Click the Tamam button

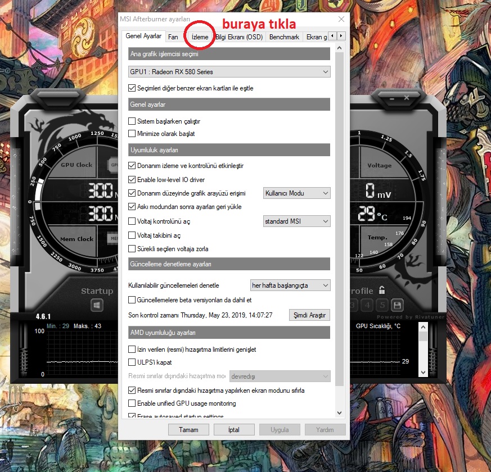click(x=188, y=429)
